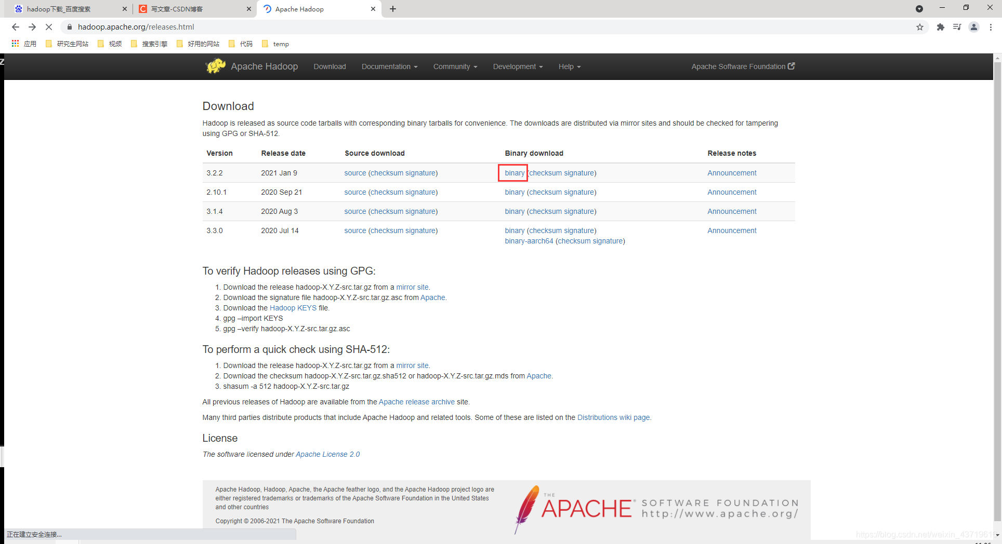Viewport: 1002px width, 544px height.
Task: Open the 3.2.2 Announcement release notes
Action: point(732,173)
